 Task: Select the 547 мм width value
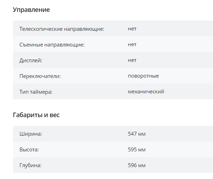137,134
